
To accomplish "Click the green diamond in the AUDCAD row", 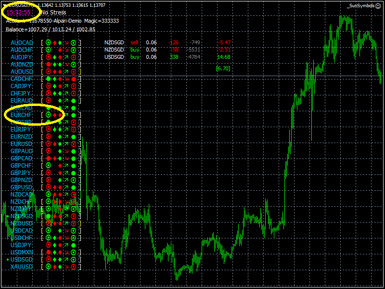I will pyautogui.click(x=60, y=43).
